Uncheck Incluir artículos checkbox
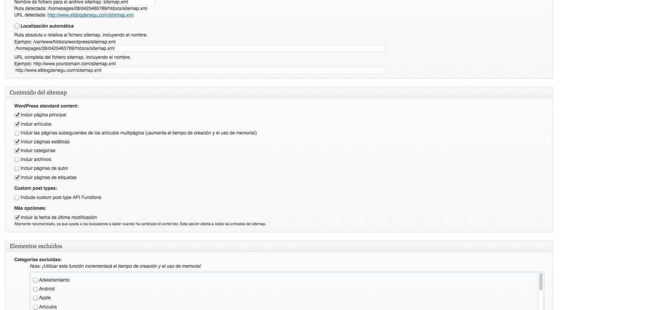The height and width of the screenshot is (310, 669). tap(17, 124)
